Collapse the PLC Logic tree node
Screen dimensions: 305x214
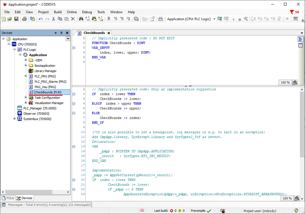click(15, 49)
